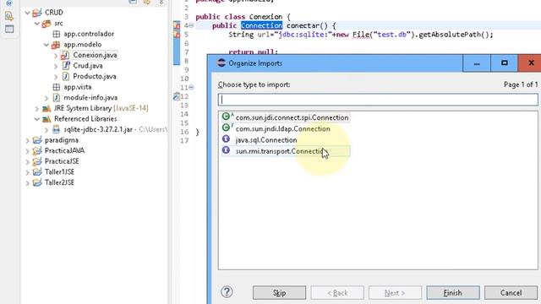Image resolution: width=541 pixels, height=304 pixels.
Task: Select com.sun.jndi.ldap.Connection type
Action: pos(282,128)
